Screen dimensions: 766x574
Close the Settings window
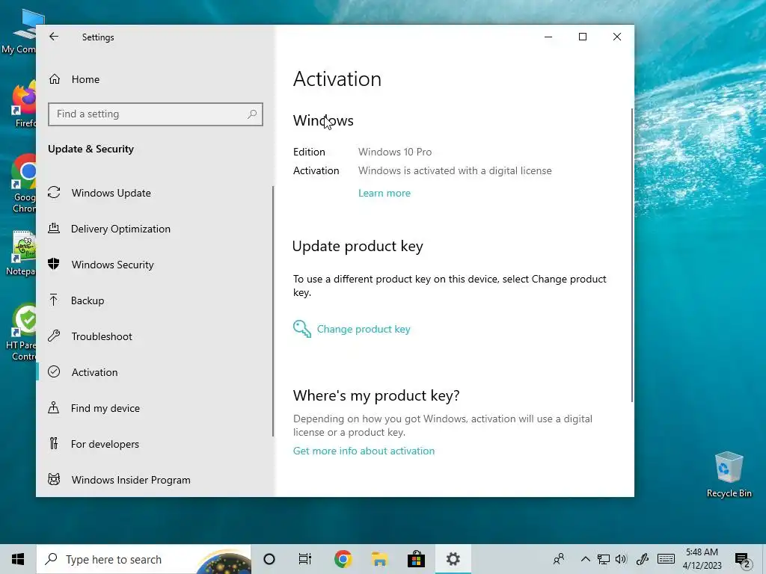(617, 37)
